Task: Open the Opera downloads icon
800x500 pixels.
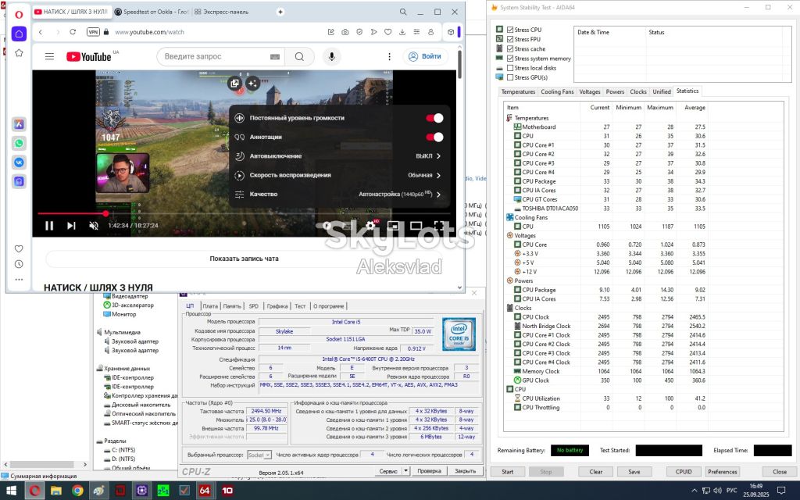Action: (x=402, y=31)
